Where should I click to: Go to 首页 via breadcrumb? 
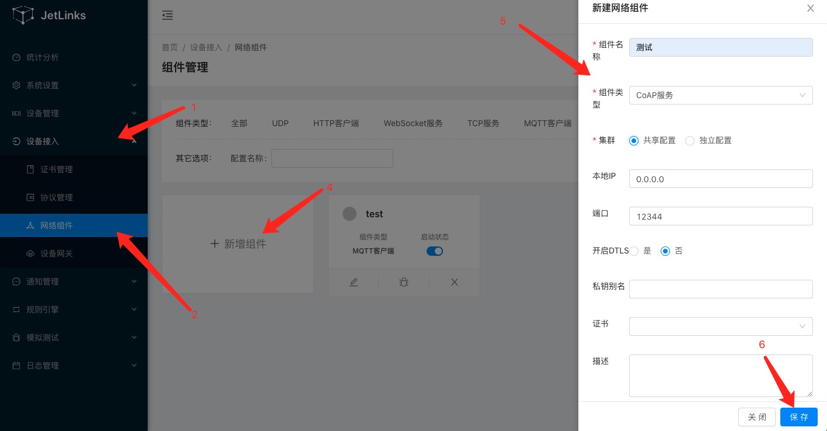coord(170,47)
